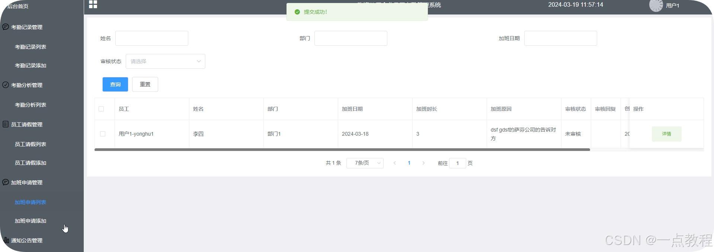Click the grid menu icon in header
This screenshot has width=714, height=252.
click(x=93, y=4)
